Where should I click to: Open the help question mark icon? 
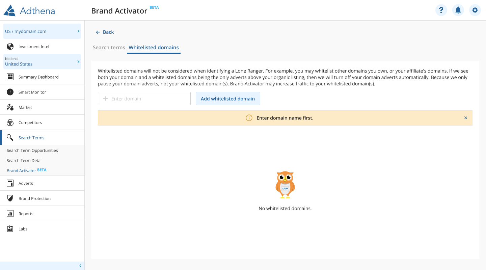pyautogui.click(x=441, y=10)
